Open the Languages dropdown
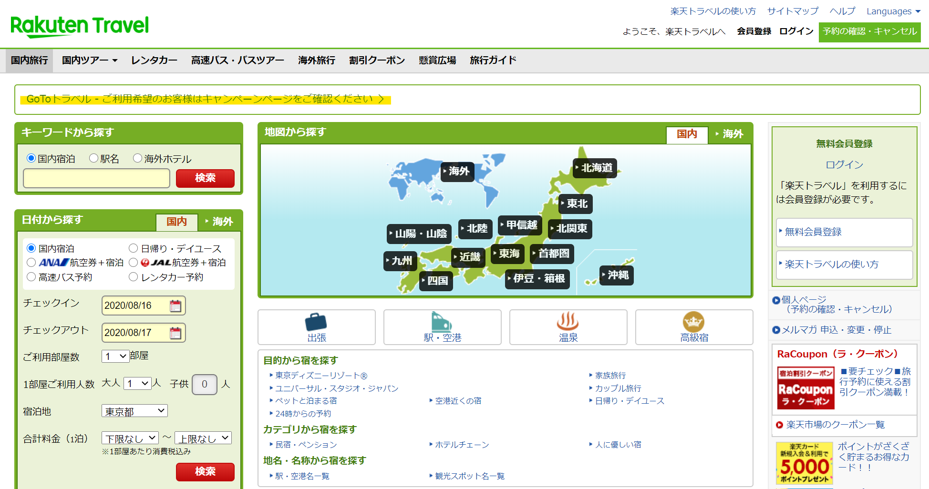929x489 pixels. tap(893, 11)
